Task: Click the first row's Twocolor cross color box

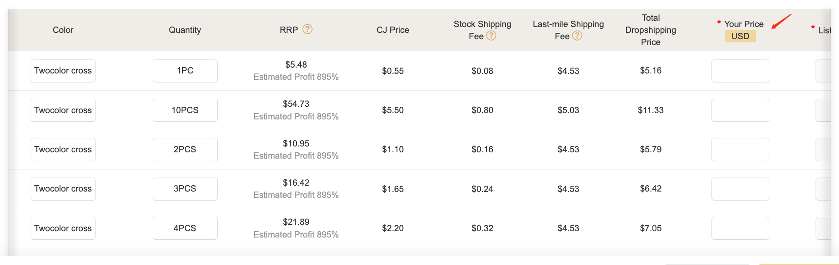Action: coord(63,71)
